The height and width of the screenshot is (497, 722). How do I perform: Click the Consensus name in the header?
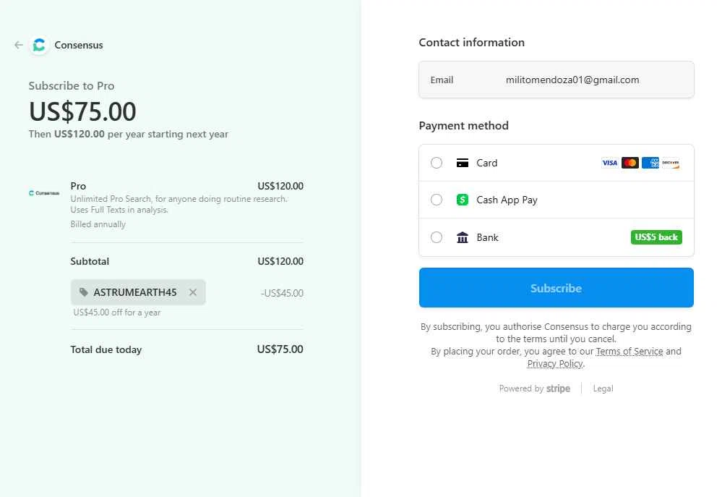point(79,45)
